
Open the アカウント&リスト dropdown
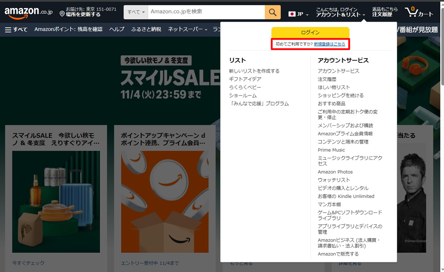[340, 15]
